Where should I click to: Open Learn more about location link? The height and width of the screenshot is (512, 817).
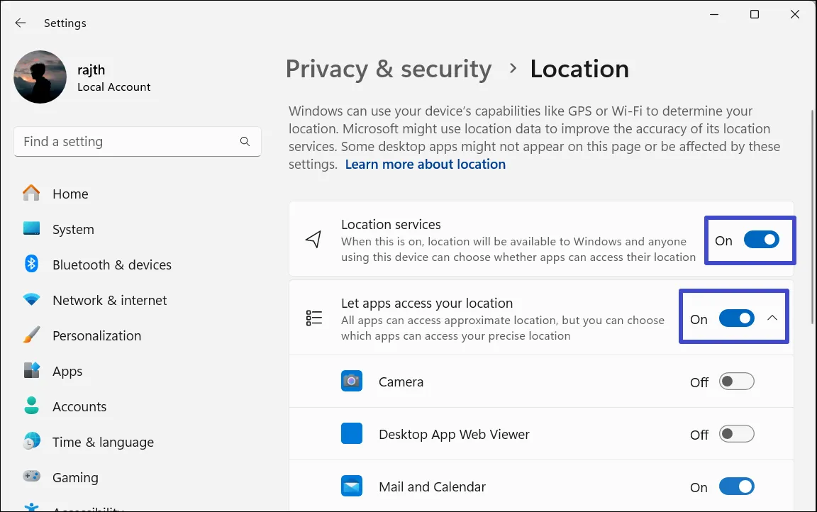(425, 165)
